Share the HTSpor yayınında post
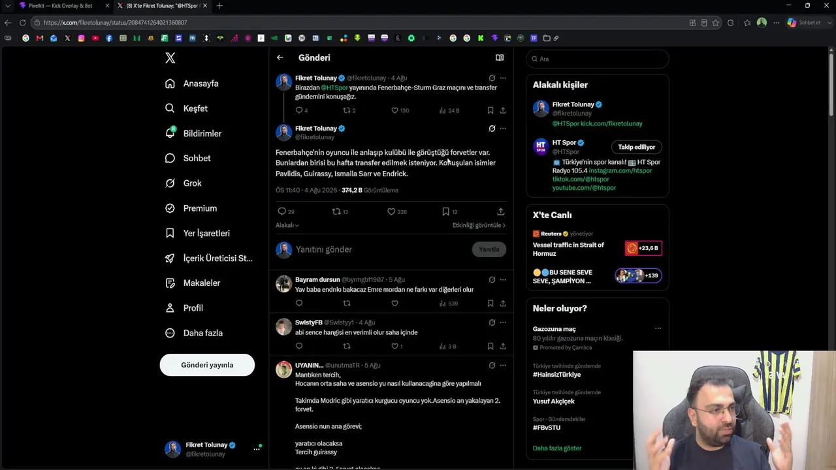 pos(503,110)
